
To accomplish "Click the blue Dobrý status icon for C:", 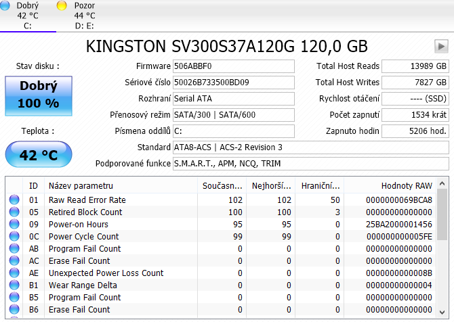I will pyautogui.click(x=5, y=5).
